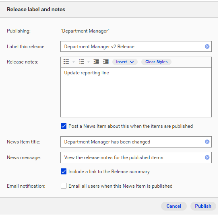
Task: Clear the Label this release field
Action: [x=207, y=47]
